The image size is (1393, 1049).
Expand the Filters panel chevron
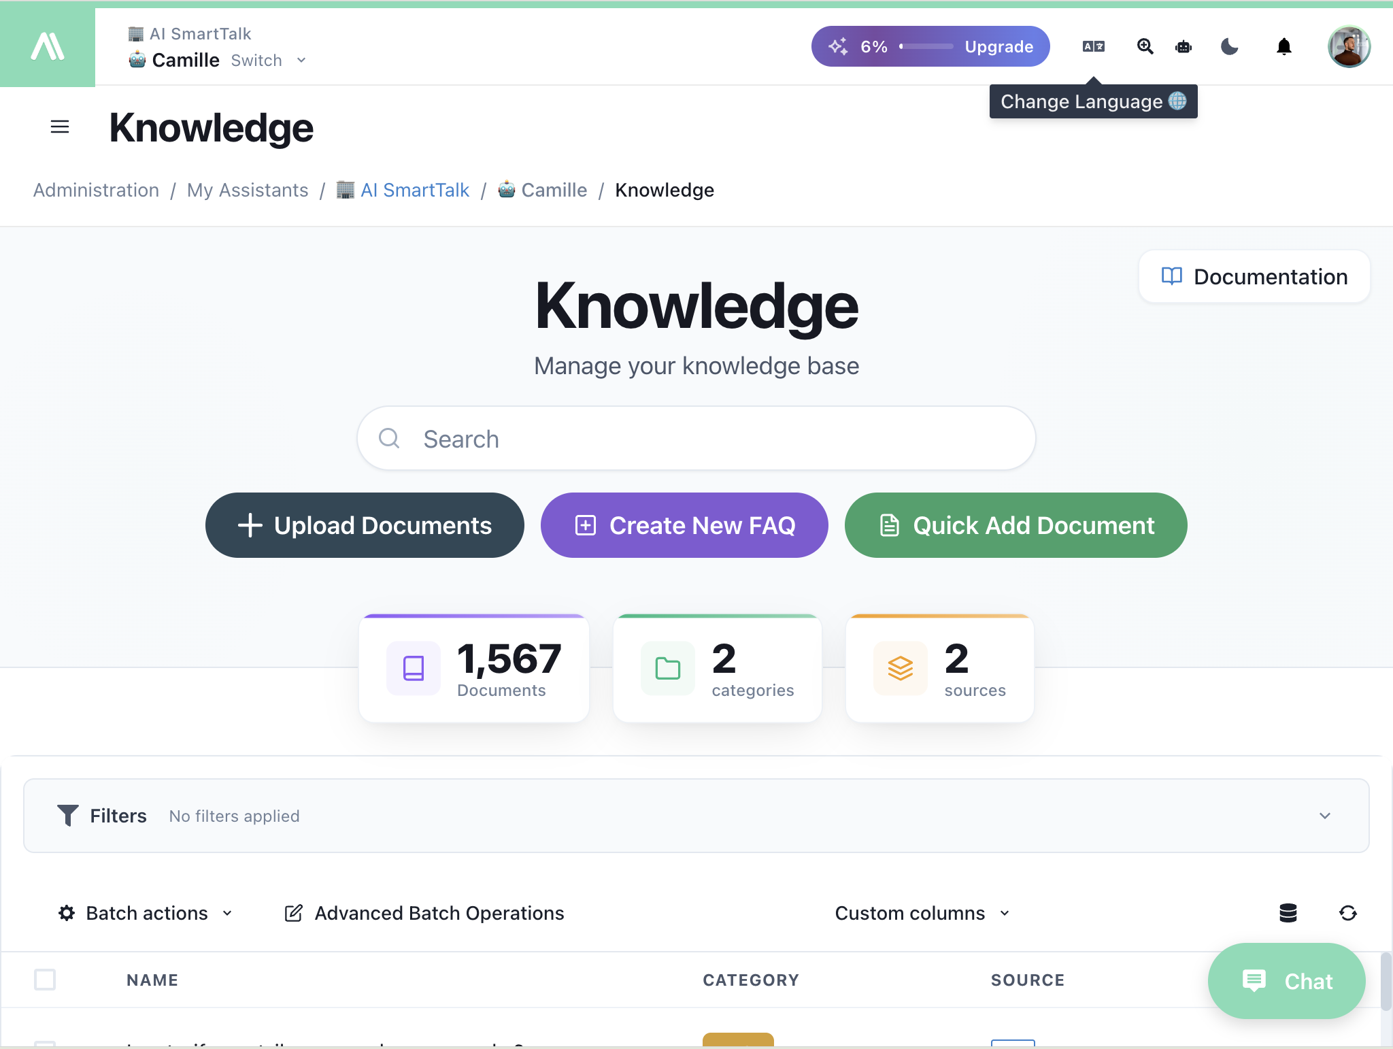click(1324, 815)
